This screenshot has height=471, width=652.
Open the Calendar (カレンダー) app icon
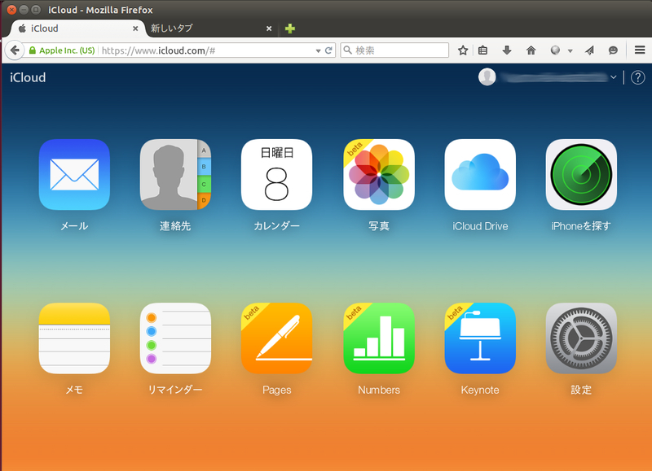(276, 175)
